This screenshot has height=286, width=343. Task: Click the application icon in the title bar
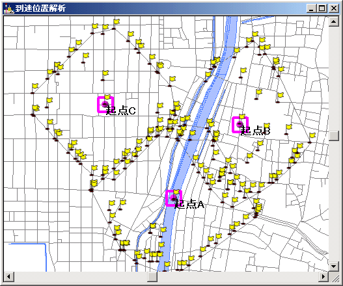click(9, 8)
